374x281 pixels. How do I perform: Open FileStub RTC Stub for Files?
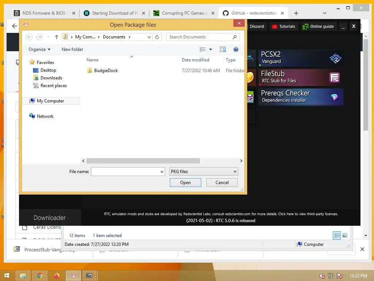(301, 78)
